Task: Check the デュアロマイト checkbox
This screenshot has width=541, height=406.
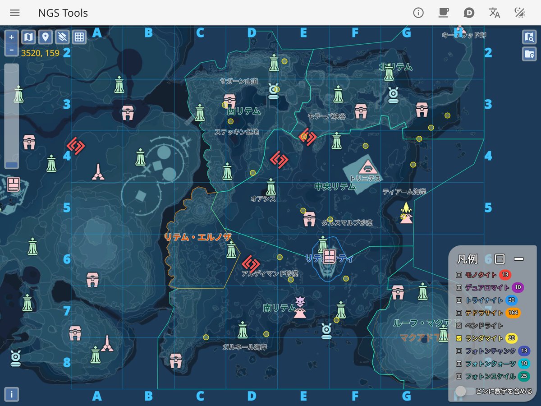Action: pyautogui.click(x=459, y=287)
